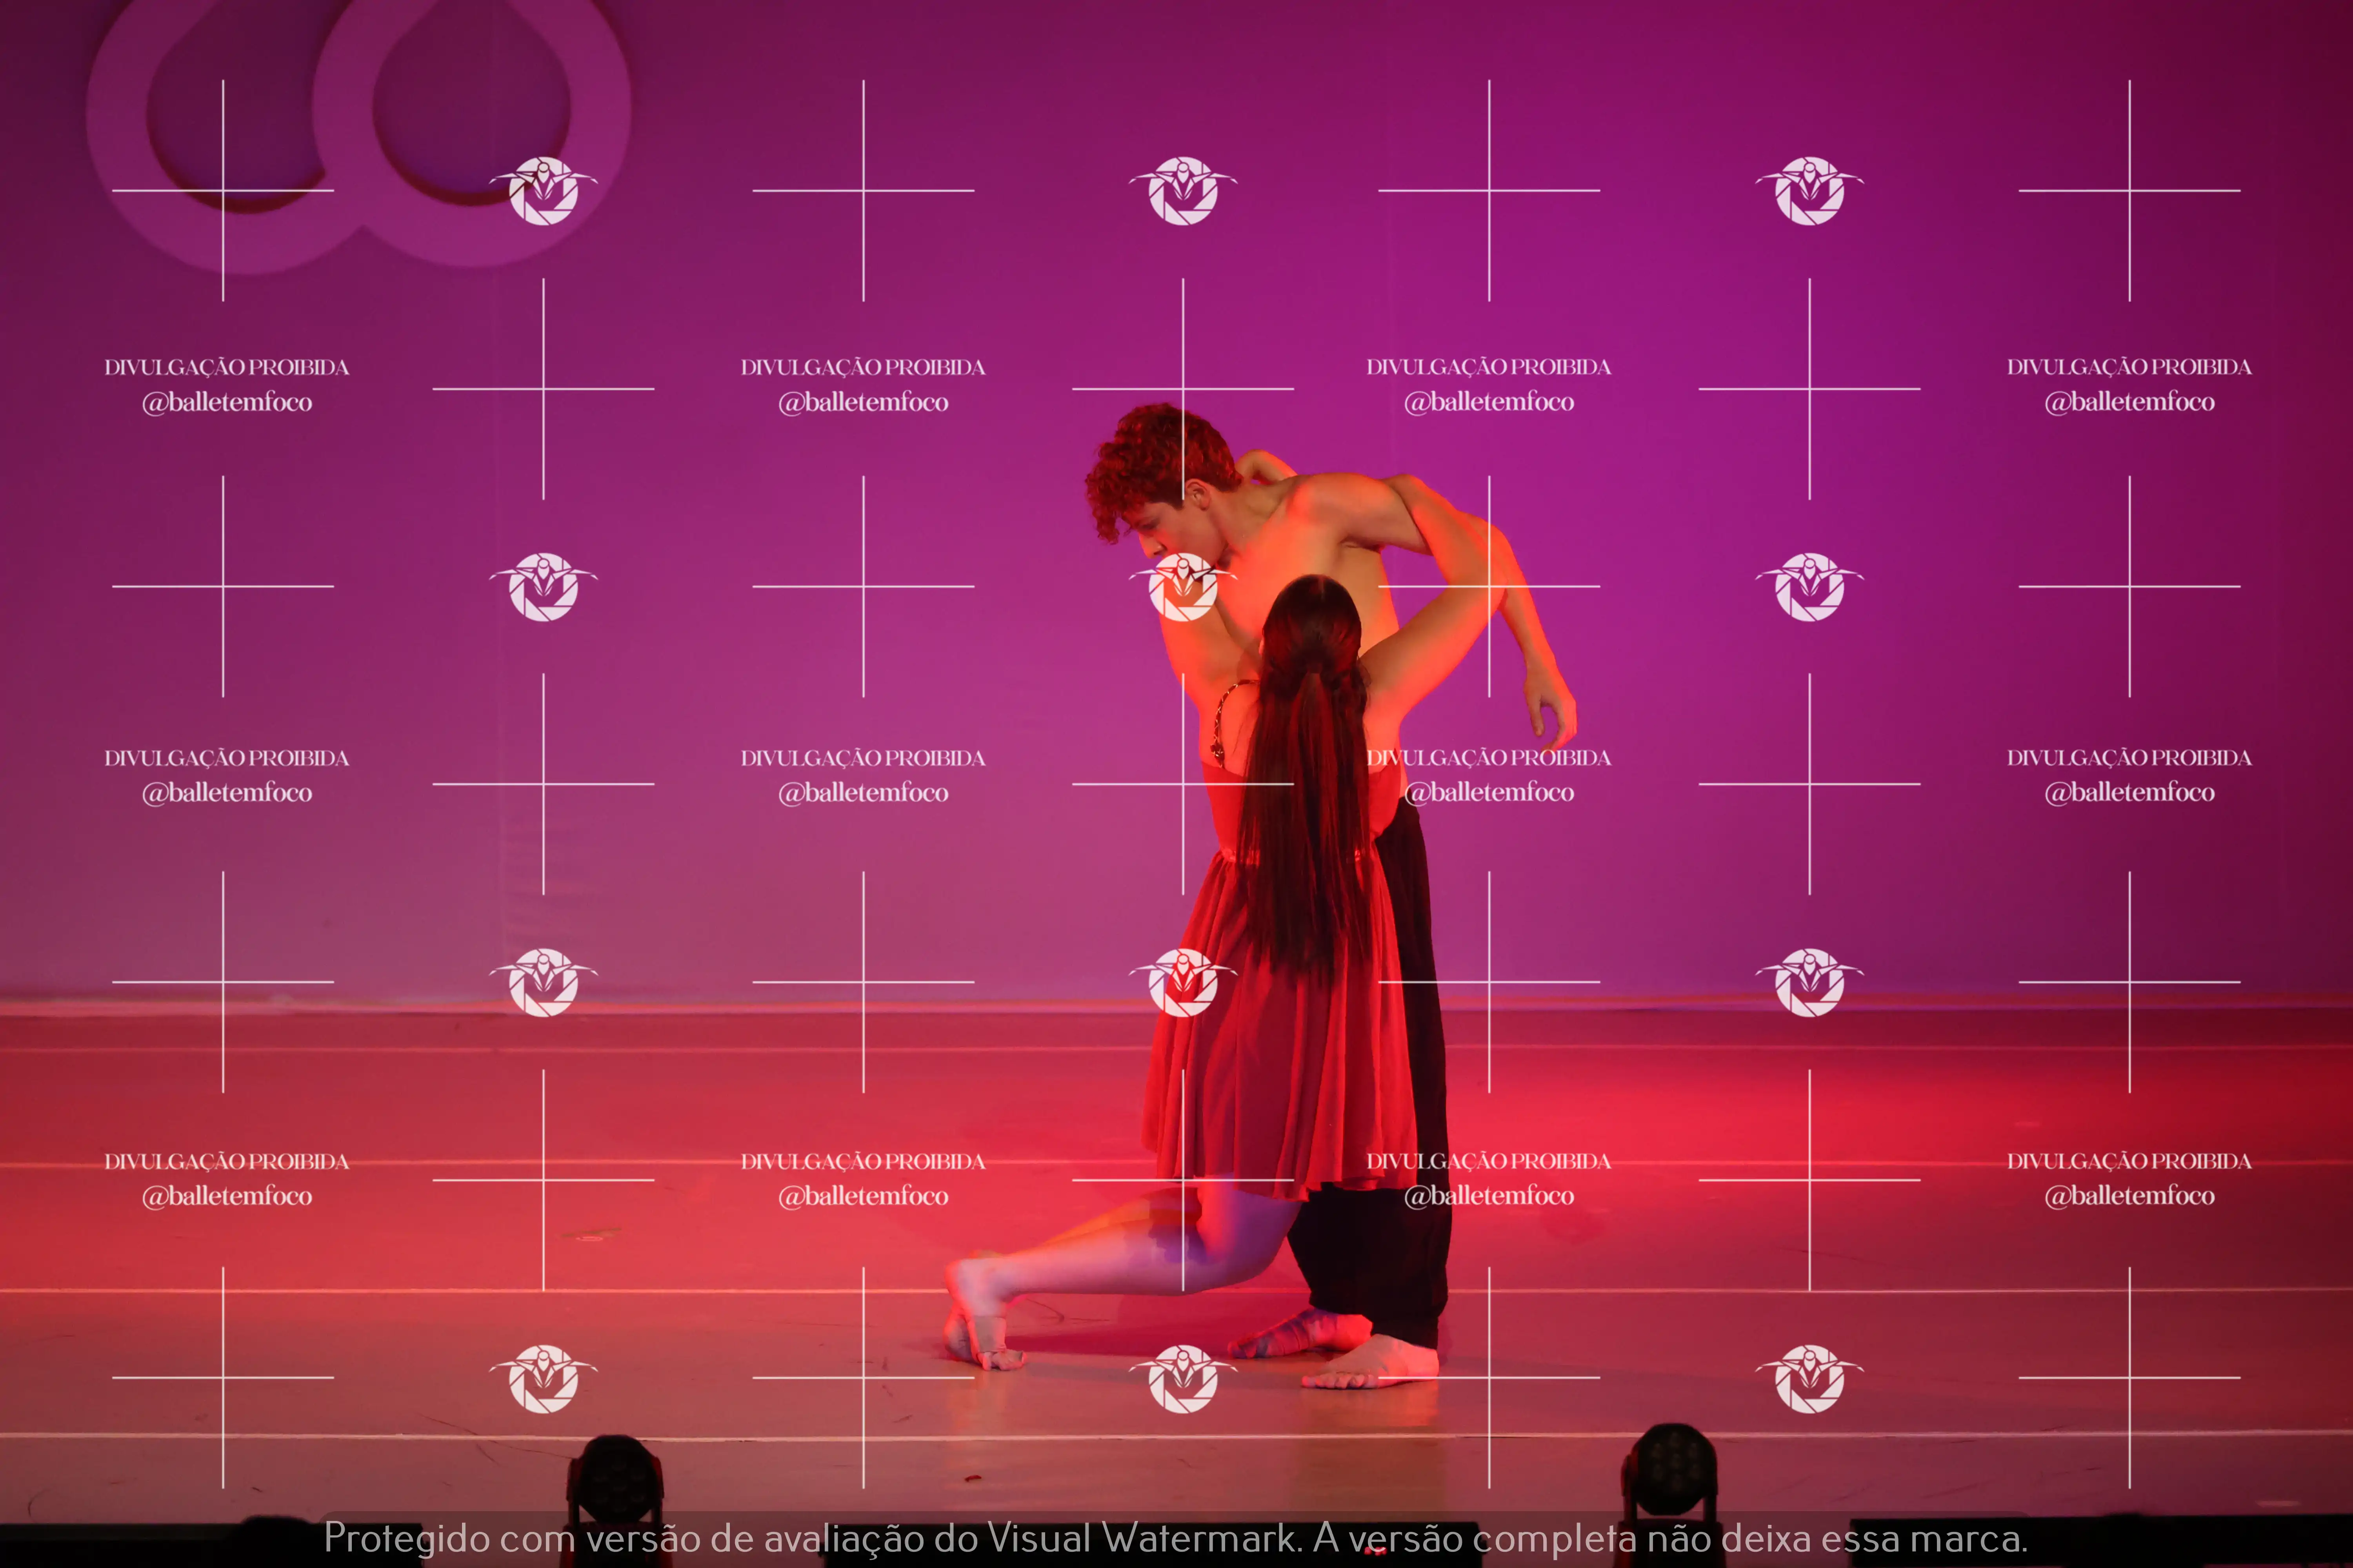Click the watermark logo overlapping the looped backdrop logo
This screenshot has width=2353, height=1568.
click(x=543, y=190)
